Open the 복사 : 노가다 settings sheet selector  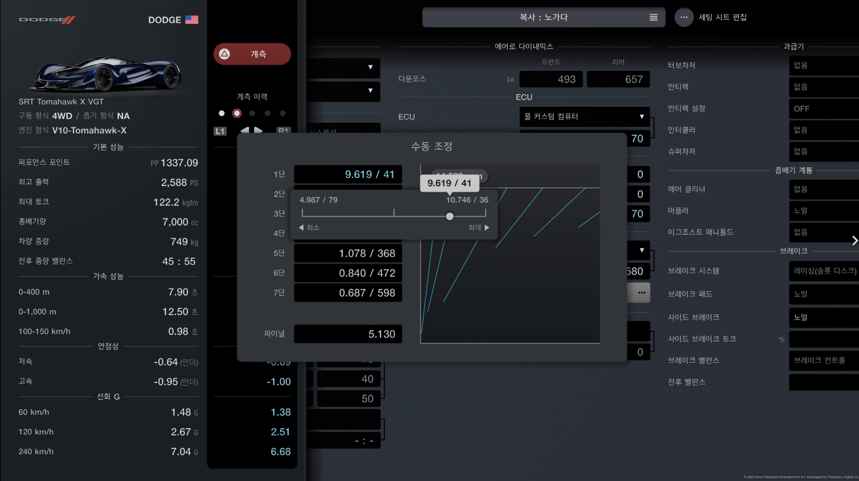[544, 17]
